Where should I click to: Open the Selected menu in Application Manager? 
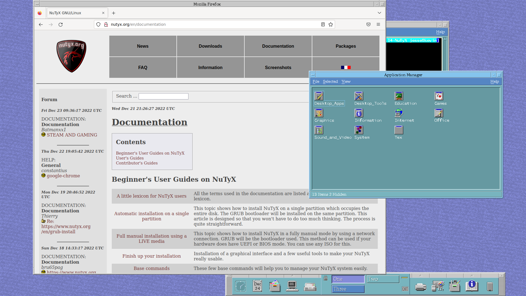point(330,81)
